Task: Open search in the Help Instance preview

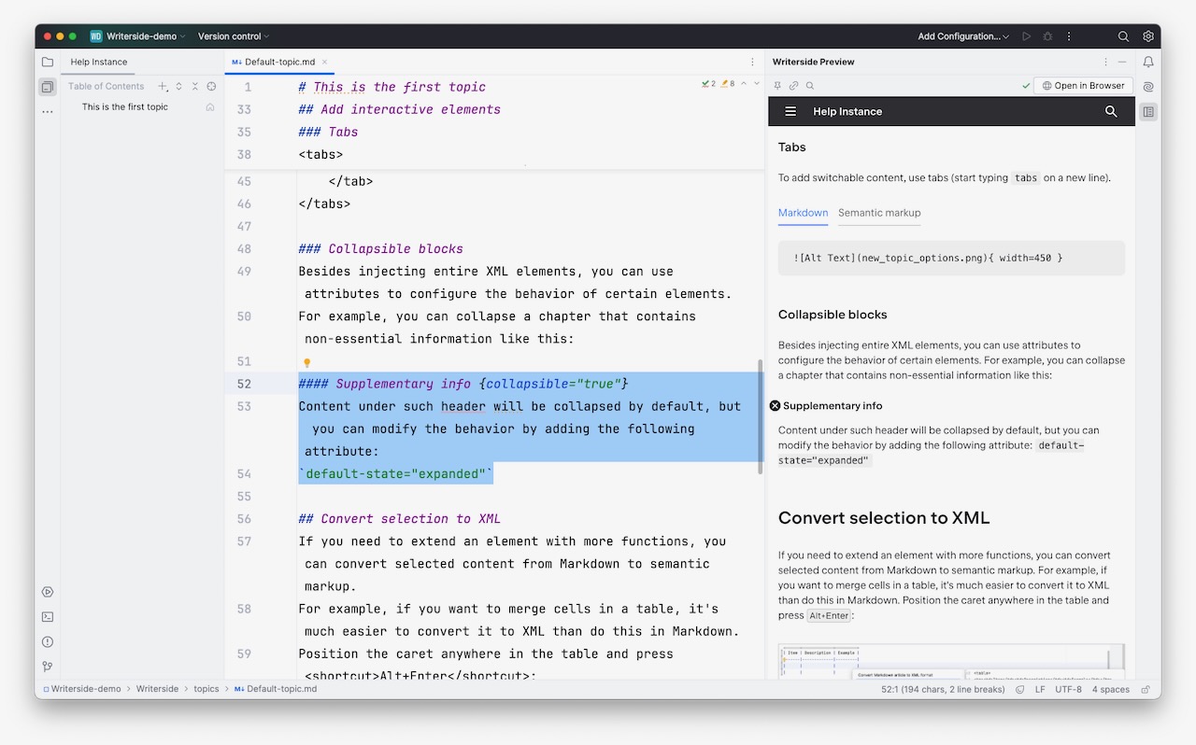Action: 1111,111
